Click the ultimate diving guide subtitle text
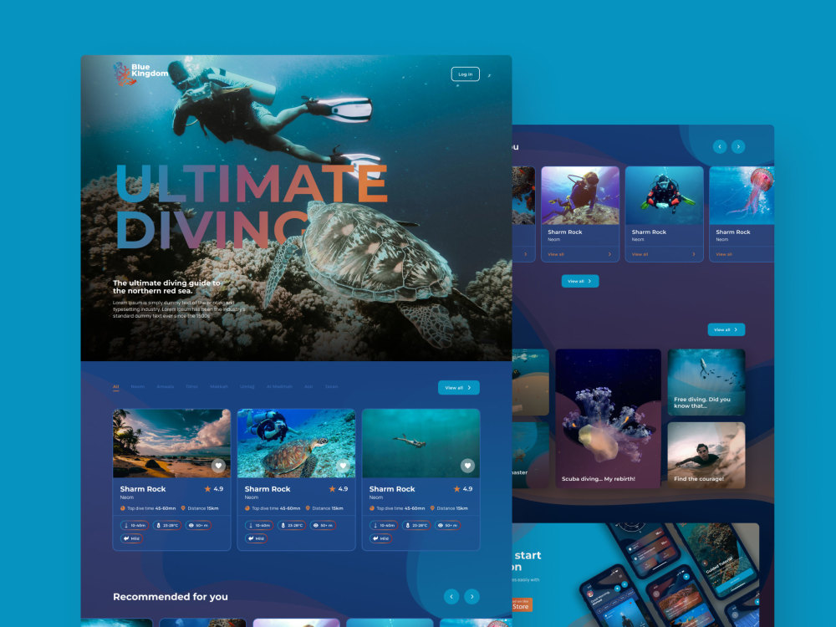Image resolution: width=836 pixels, height=627 pixels. pyautogui.click(x=166, y=287)
